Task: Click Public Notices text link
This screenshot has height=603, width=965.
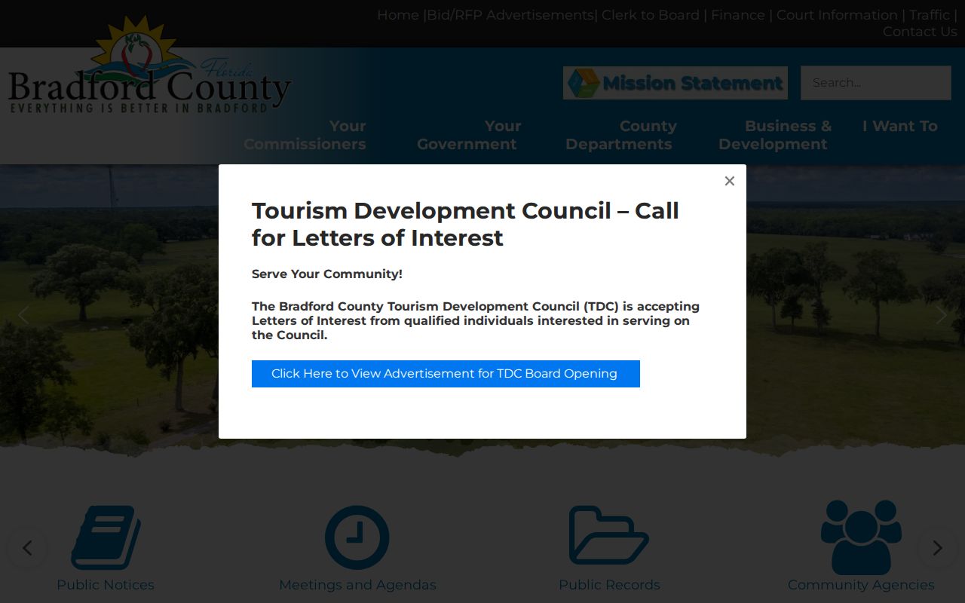Action: coord(106,585)
